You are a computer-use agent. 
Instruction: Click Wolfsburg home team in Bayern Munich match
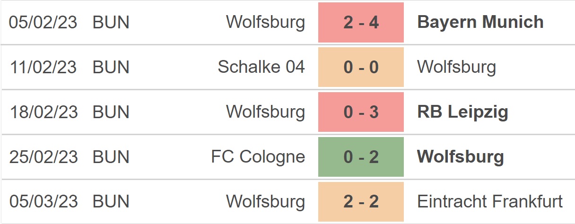(x=265, y=22)
